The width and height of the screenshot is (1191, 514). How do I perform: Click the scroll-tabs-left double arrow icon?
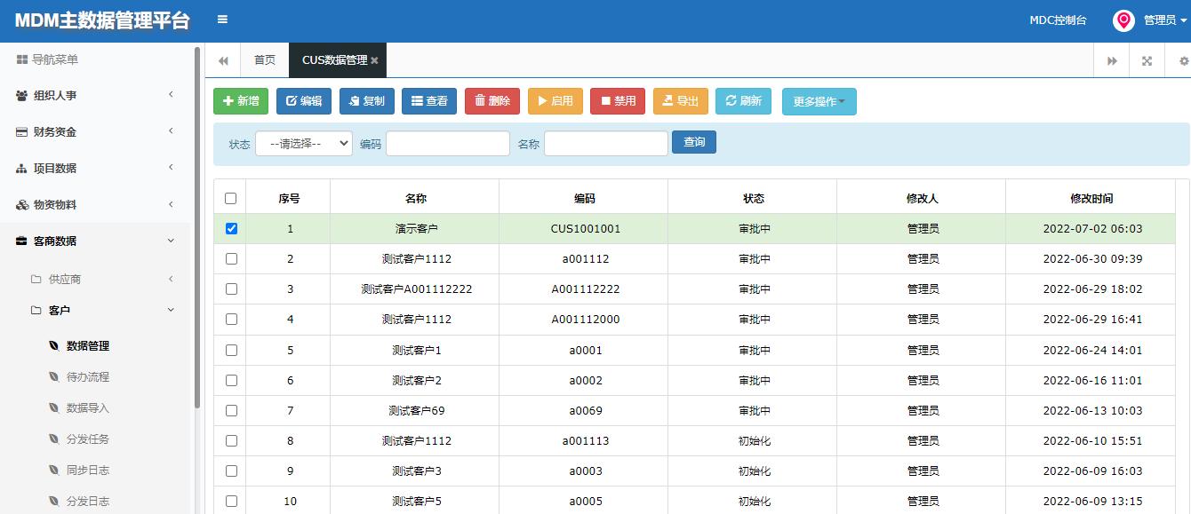coord(222,60)
